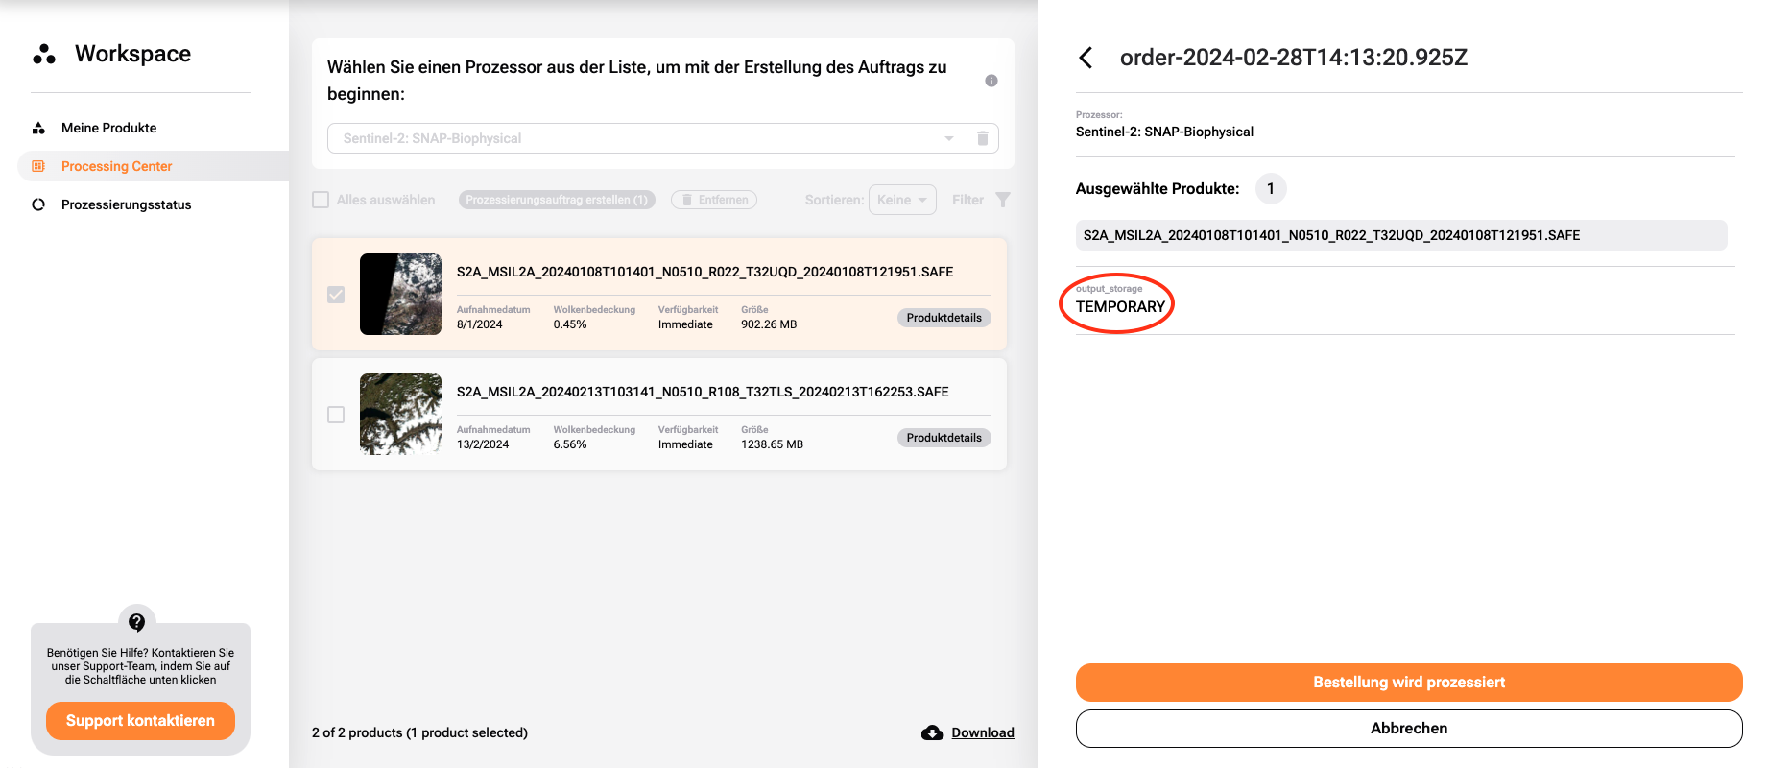Image resolution: width=1767 pixels, height=768 pixels.
Task: Click the help question mark icon
Action: pos(137,622)
